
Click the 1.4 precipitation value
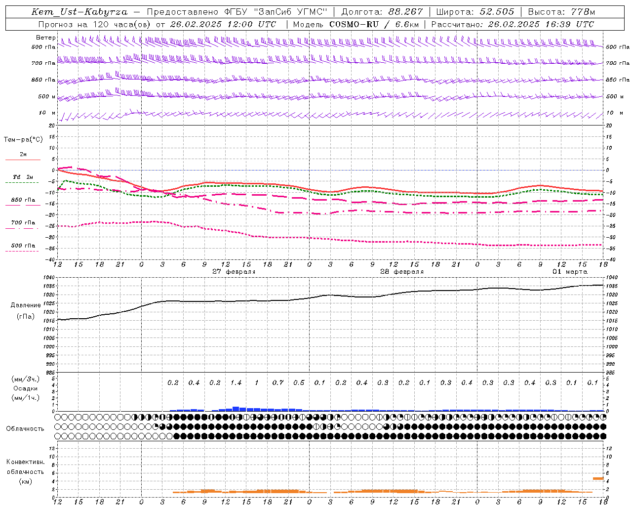click(x=236, y=383)
